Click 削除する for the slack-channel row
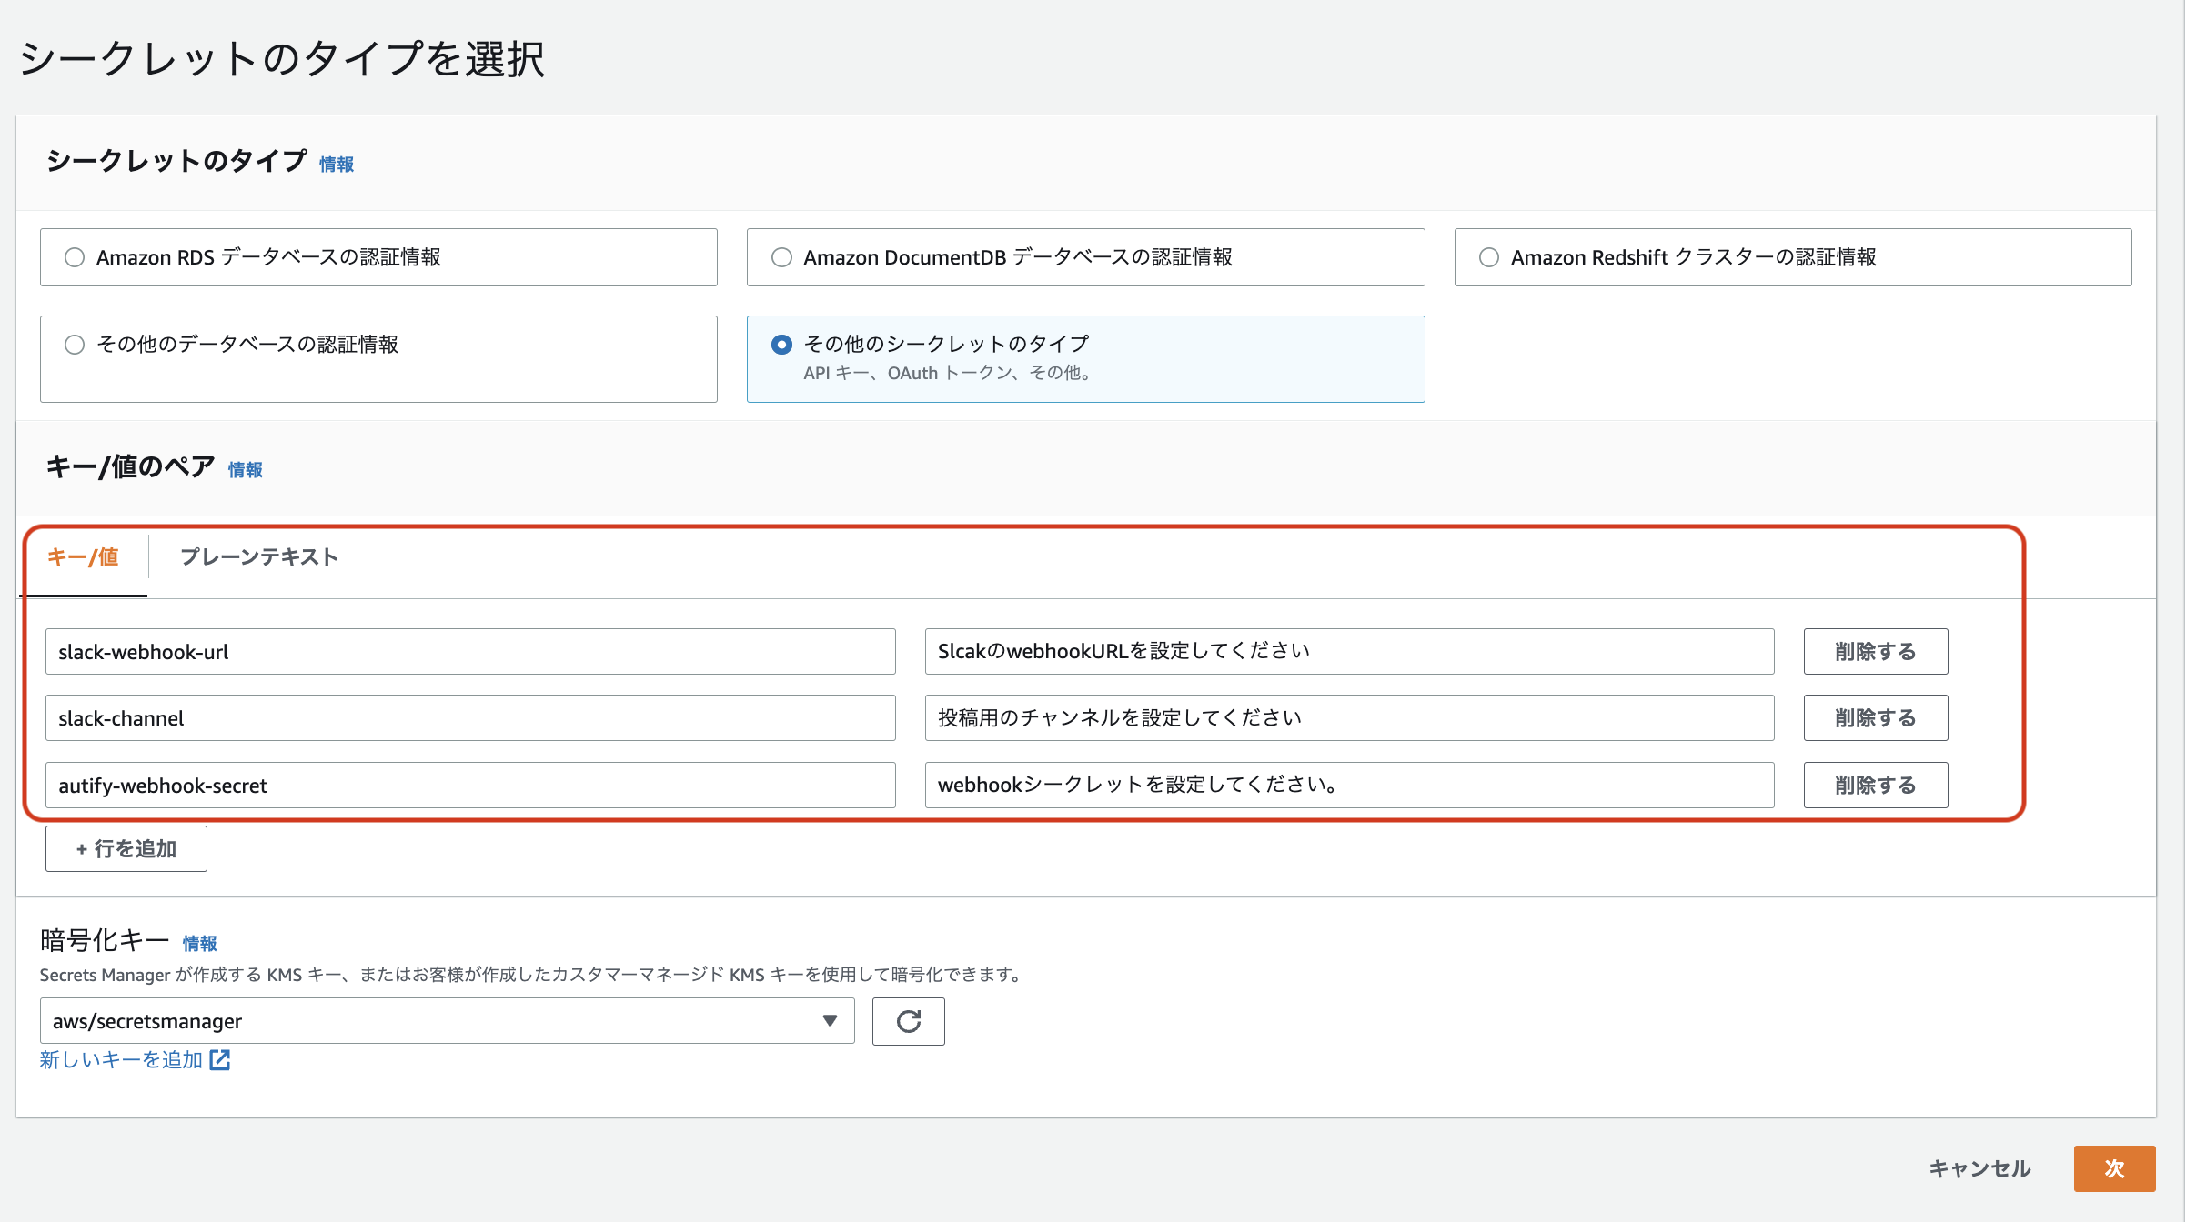Viewport: 2196px width, 1222px height. point(1874,717)
